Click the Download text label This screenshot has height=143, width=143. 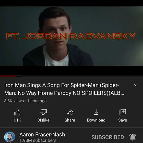96,120
